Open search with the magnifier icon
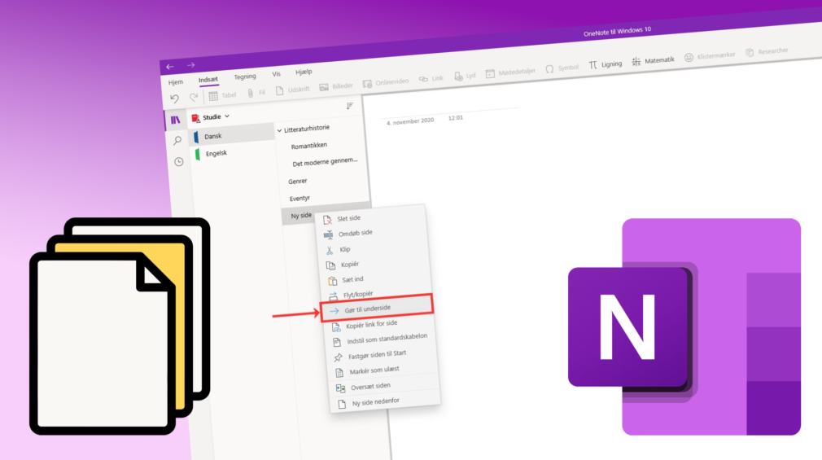The width and height of the screenshot is (822, 460). coord(177,141)
